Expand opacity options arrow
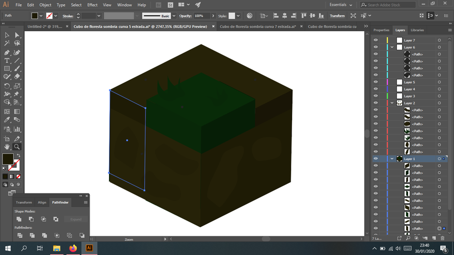The image size is (454, 255). (213, 16)
